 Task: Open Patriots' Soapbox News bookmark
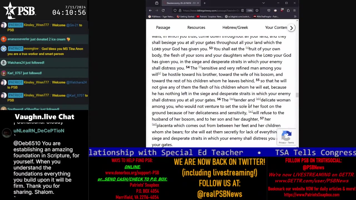point(209,16)
